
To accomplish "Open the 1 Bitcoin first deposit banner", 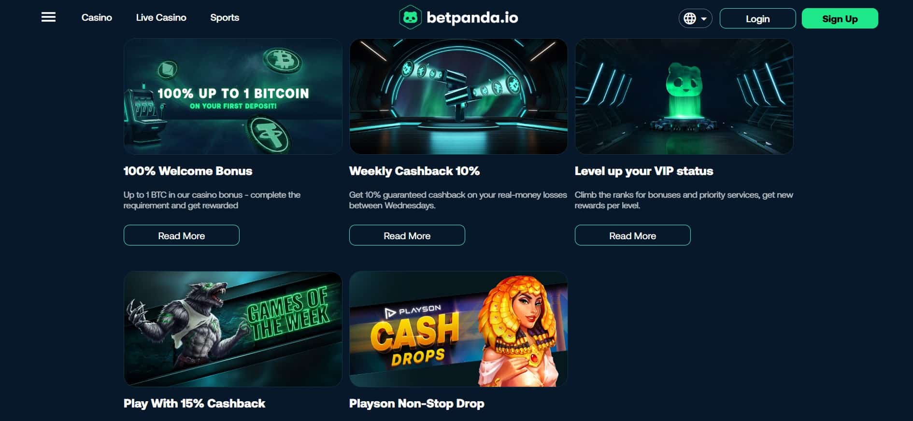I will pos(233,96).
